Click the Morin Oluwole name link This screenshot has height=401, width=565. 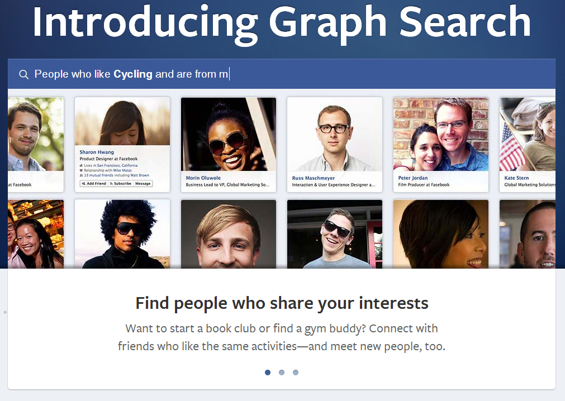pyautogui.click(x=203, y=178)
